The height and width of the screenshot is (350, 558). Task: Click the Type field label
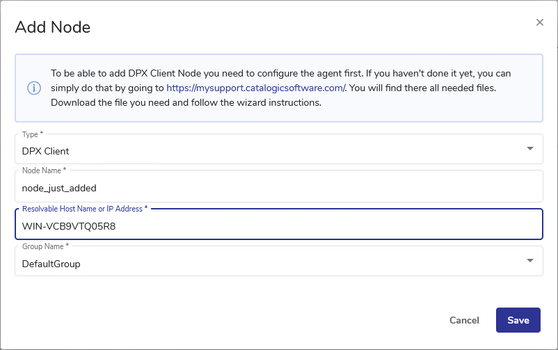[31, 134]
